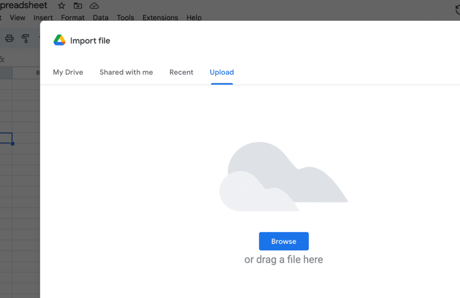Open the Extensions menu
Image resolution: width=460 pixels, height=298 pixels.
pos(160,18)
